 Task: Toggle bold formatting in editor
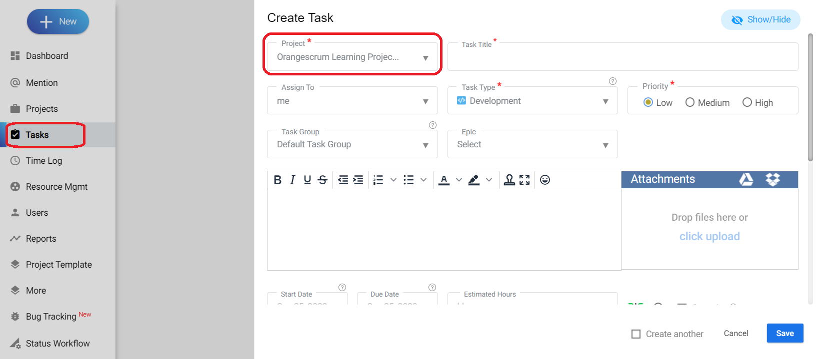pyautogui.click(x=277, y=180)
